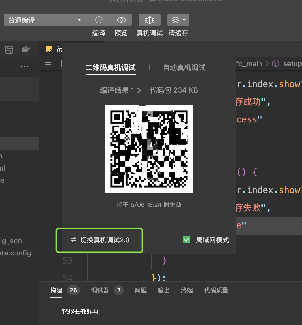Click the Docker whale icon
The width and height of the screenshot is (302, 325).
[x=26, y=49]
